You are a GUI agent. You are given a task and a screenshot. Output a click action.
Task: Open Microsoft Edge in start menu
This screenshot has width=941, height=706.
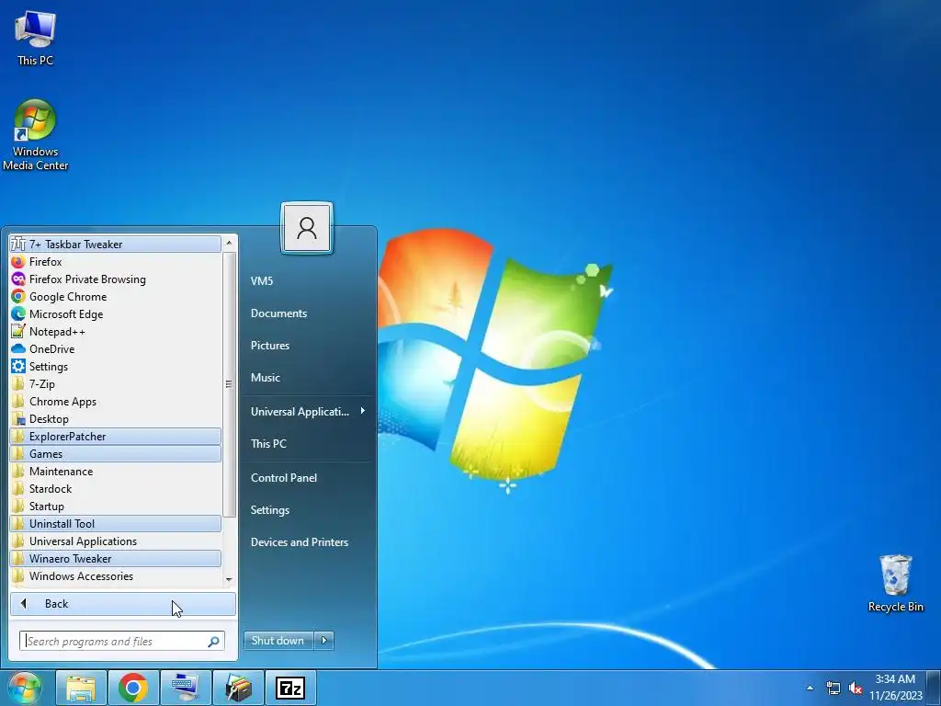tap(115, 314)
